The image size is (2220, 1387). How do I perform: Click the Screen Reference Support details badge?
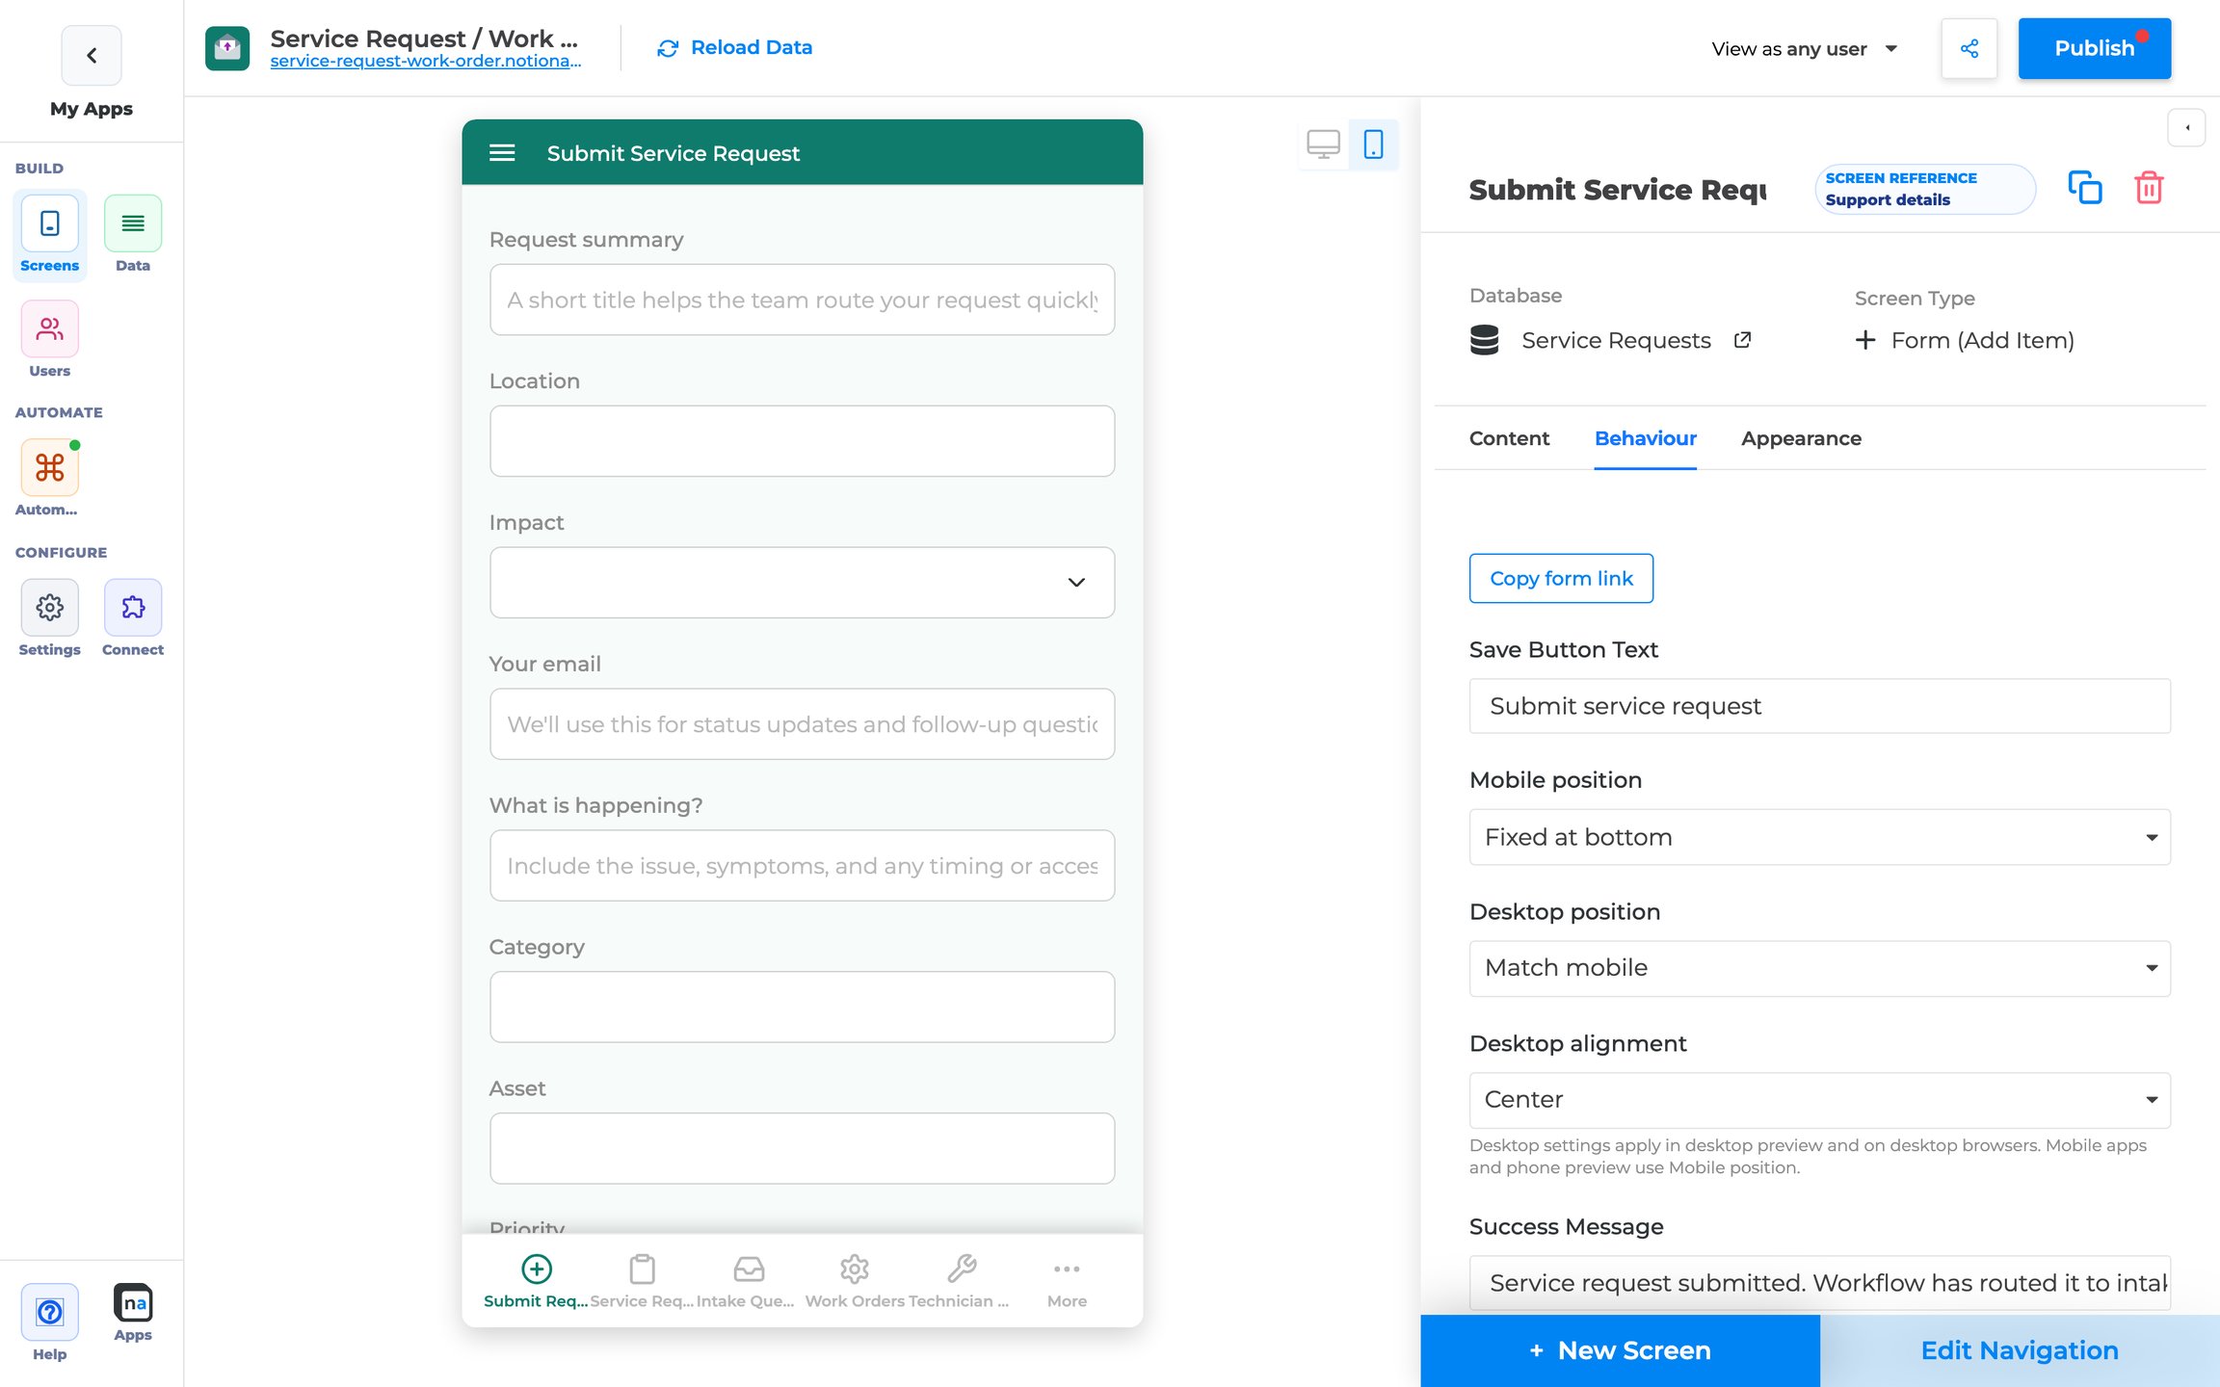(1924, 189)
